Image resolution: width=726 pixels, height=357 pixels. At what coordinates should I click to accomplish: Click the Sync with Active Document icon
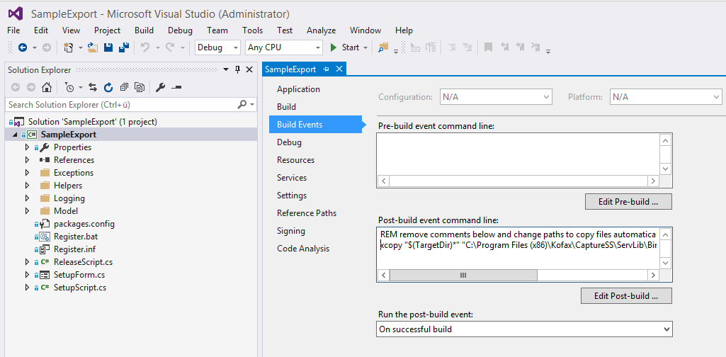tap(92, 88)
